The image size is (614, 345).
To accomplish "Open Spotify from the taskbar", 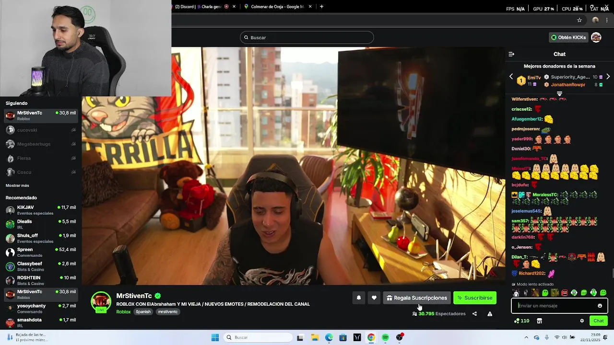I will tap(385, 337).
